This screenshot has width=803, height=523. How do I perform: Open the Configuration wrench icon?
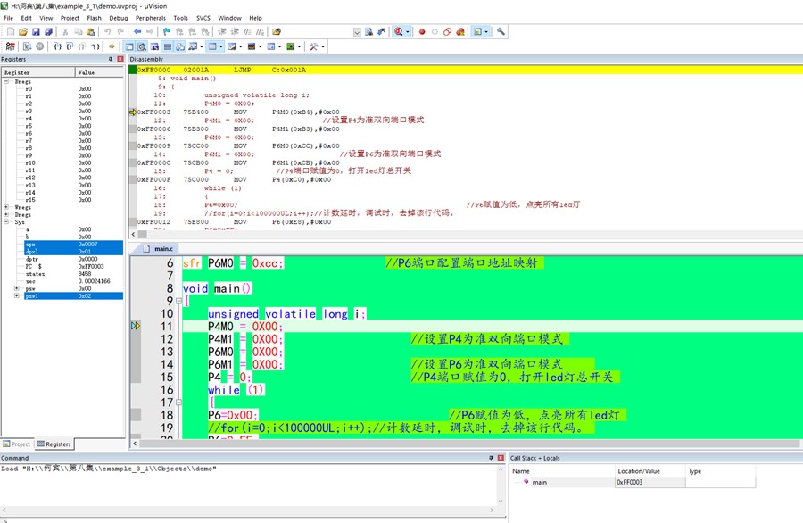(x=501, y=32)
